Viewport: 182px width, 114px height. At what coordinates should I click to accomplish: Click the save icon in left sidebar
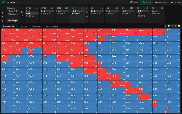pos(2,12)
